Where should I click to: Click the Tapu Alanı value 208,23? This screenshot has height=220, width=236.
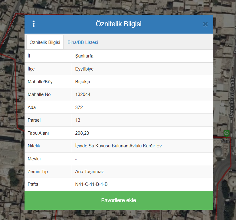point(82,133)
